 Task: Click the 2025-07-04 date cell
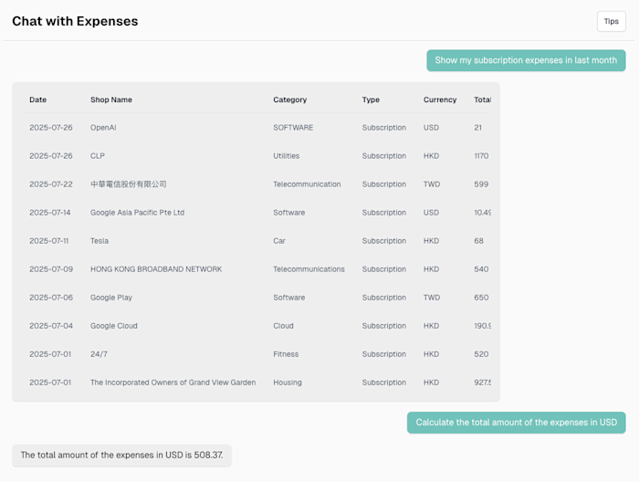[x=51, y=326]
